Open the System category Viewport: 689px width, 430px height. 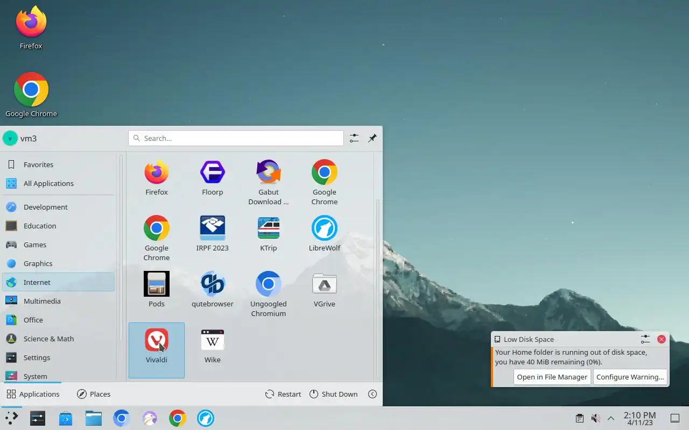coord(58,376)
